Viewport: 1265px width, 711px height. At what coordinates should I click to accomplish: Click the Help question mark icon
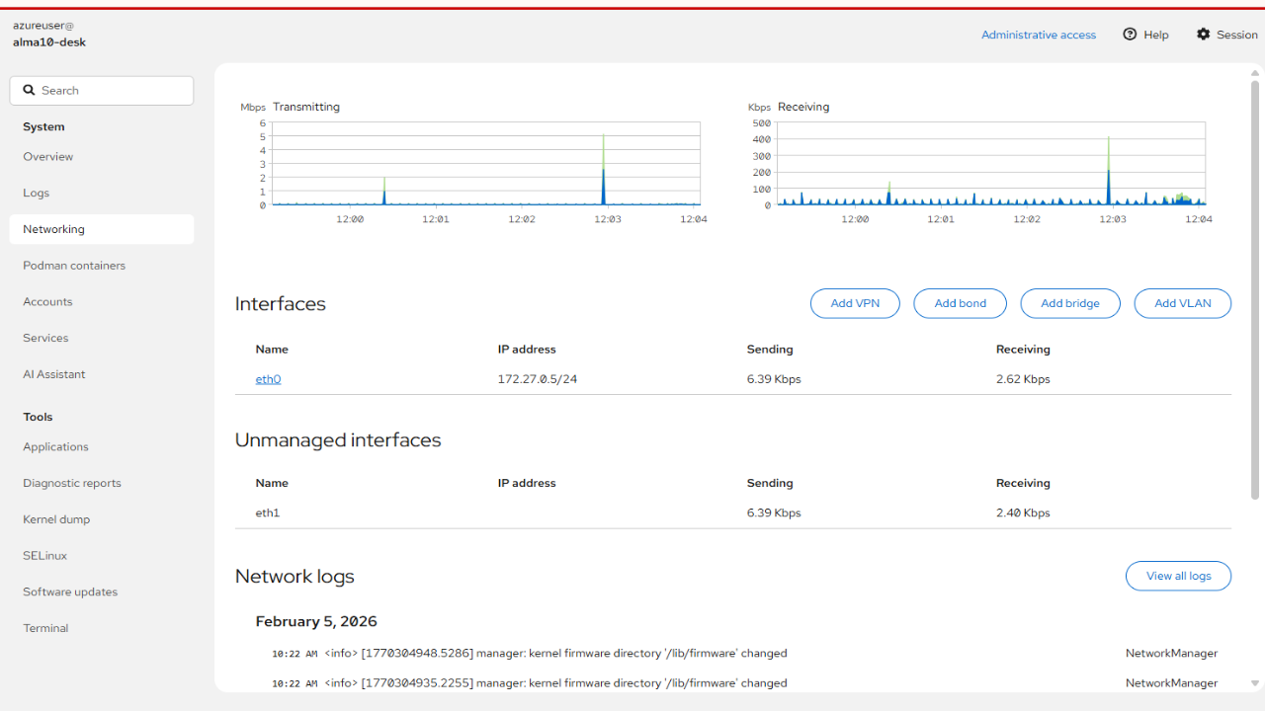tap(1130, 34)
